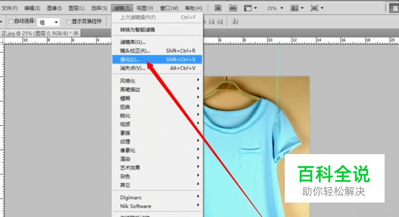
Task: Click the vertical ruler along the left edge
Action: (2, 130)
